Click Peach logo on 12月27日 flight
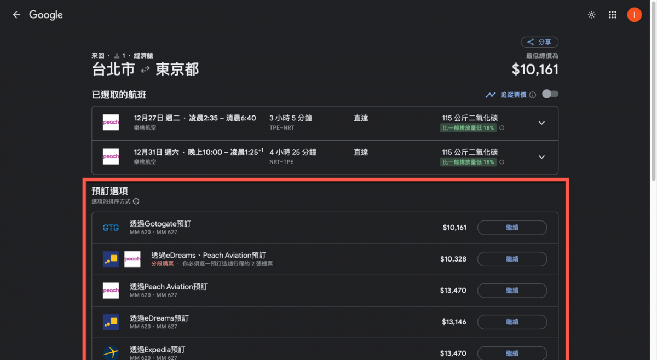Viewport: 657px width, 360px height. click(x=111, y=123)
